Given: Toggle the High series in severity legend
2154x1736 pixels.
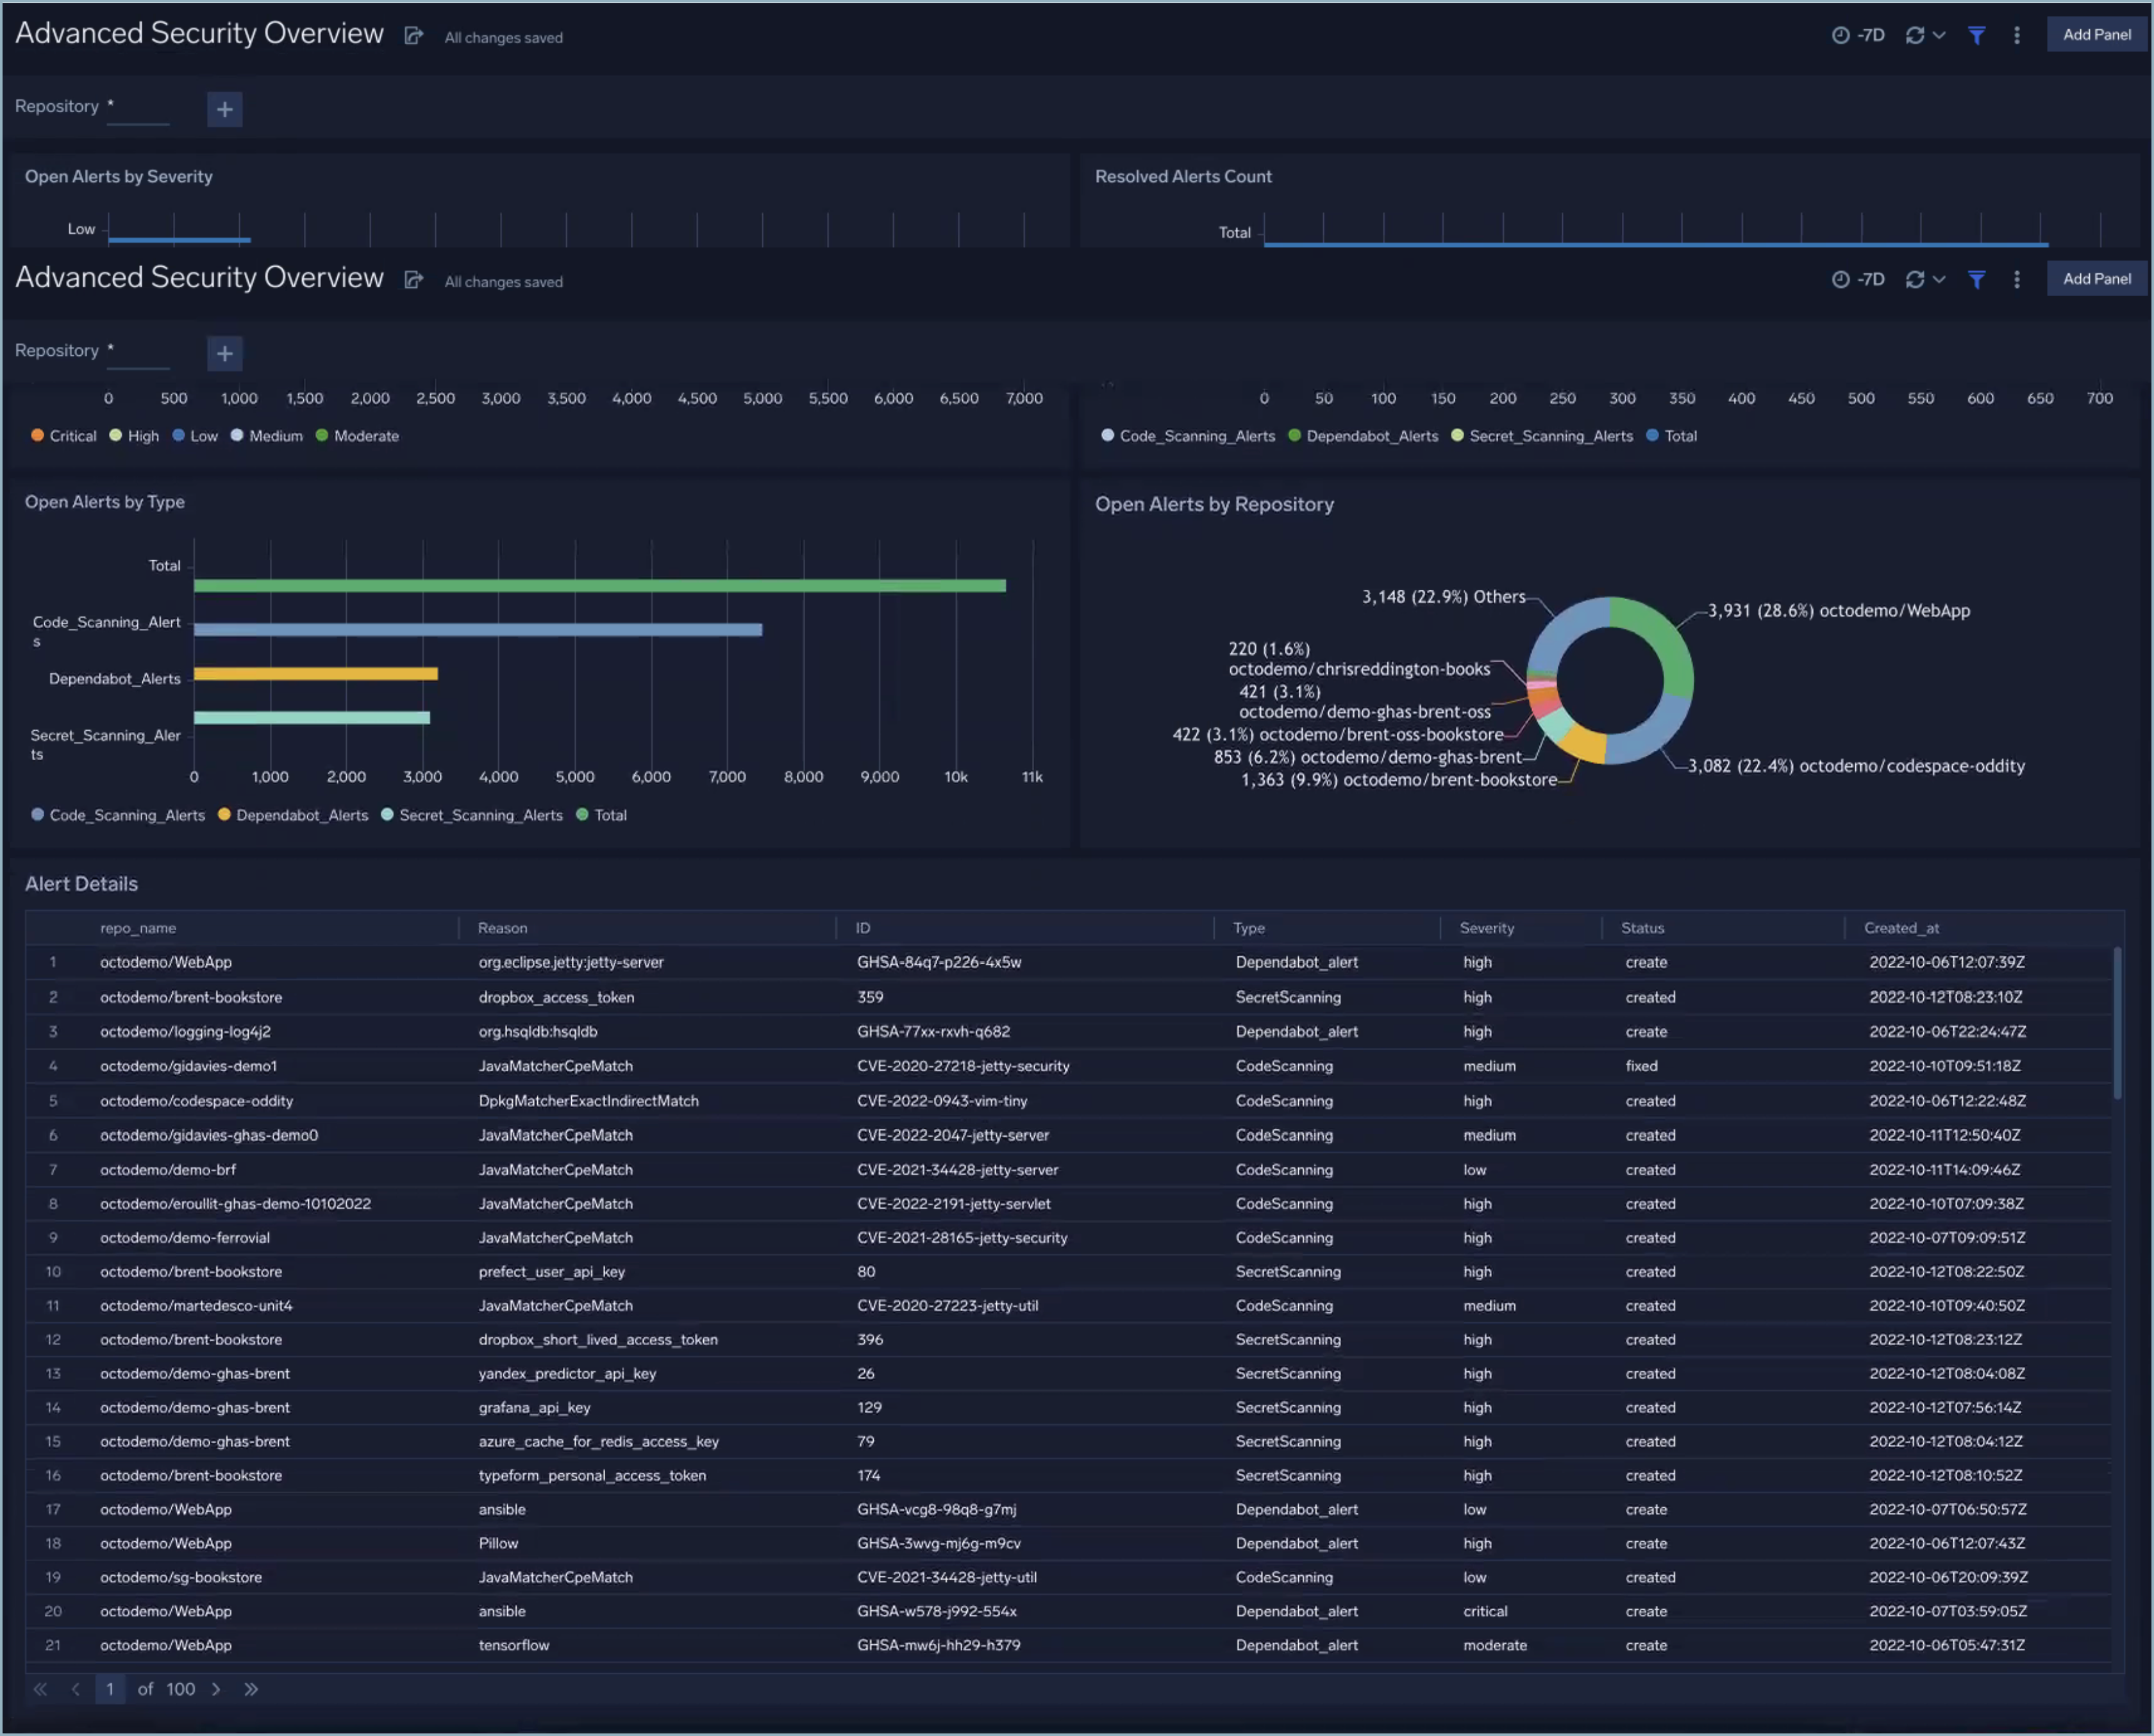Looking at the screenshot, I should click(x=134, y=436).
